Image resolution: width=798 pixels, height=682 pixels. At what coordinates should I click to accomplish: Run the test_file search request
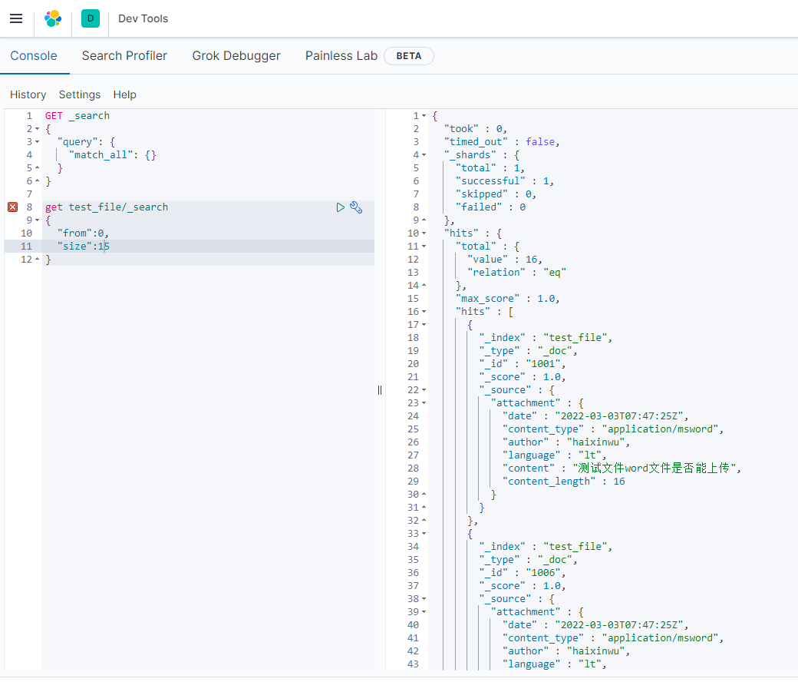pos(341,207)
